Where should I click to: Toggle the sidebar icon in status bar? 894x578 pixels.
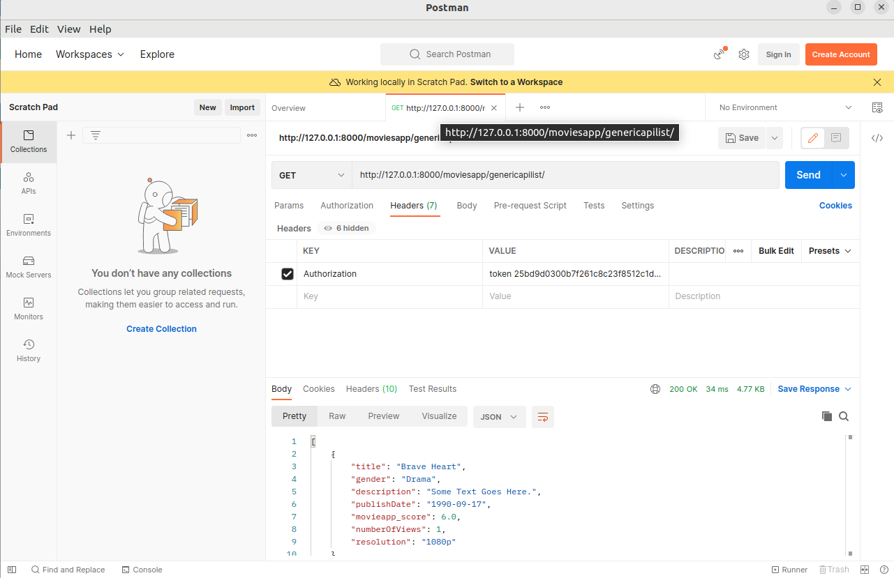13,570
